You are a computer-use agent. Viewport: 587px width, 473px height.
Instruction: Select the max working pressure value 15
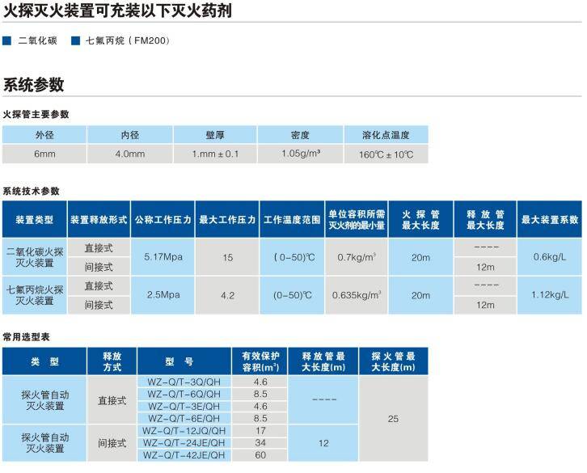pos(227,258)
